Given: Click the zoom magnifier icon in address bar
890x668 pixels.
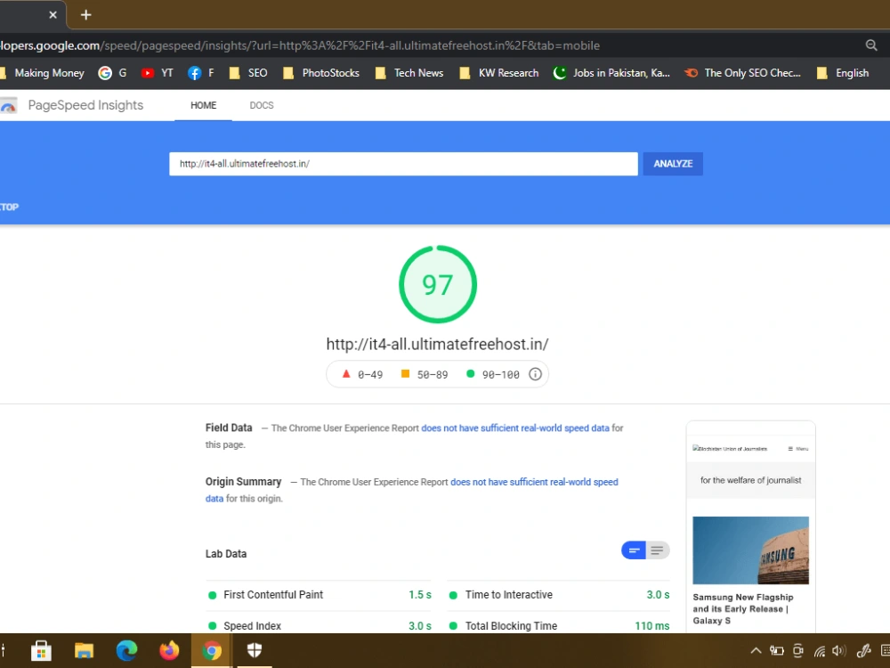Looking at the screenshot, I should [870, 45].
